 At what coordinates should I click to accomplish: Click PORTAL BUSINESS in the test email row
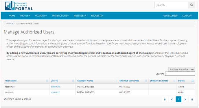[x=86, y=87]
